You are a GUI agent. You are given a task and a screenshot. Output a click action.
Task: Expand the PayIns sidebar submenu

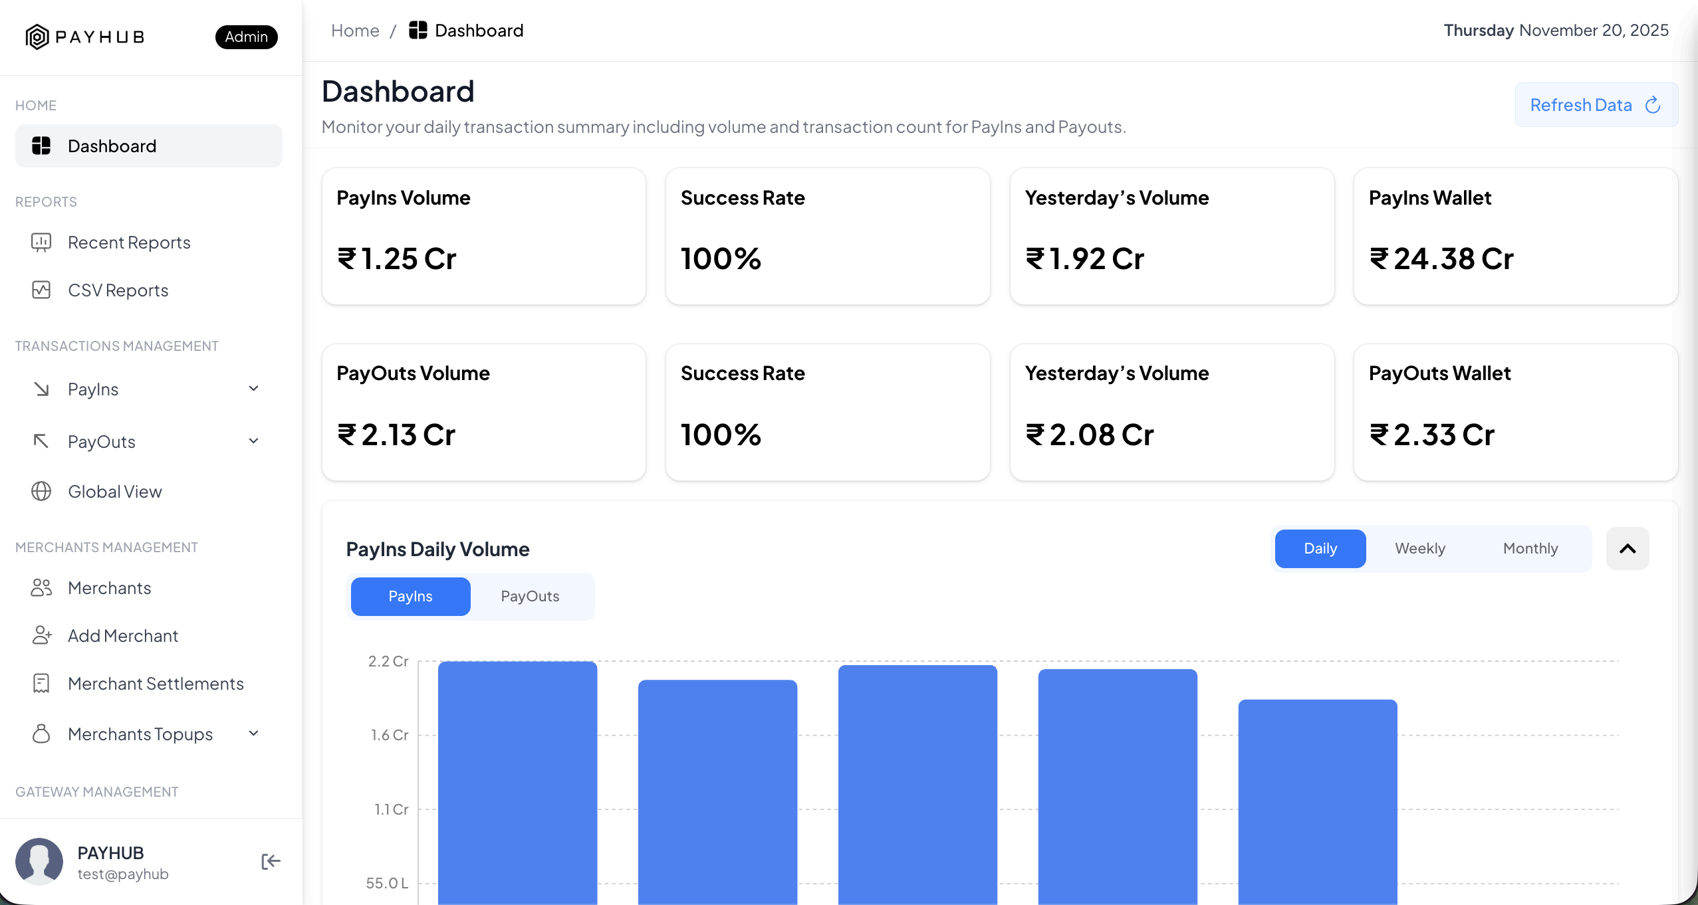click(x=253, y=389)
